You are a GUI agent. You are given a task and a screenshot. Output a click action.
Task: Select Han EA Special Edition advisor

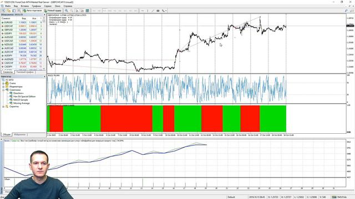(x=22, y=97)
